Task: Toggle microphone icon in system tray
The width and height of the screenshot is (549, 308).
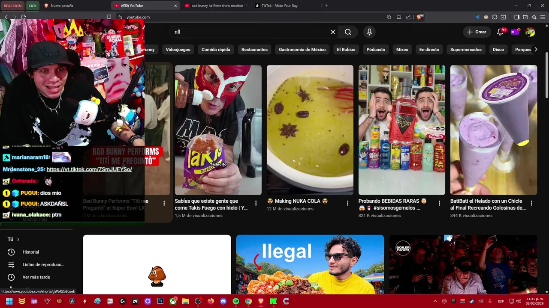Action: (490, 301)
